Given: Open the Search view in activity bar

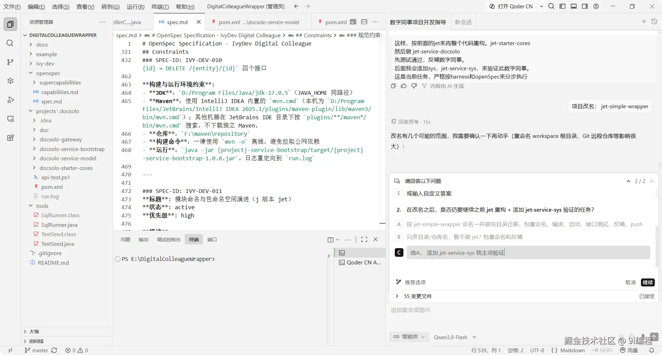Looking at the screenshot, I should (x=10, y=43).
